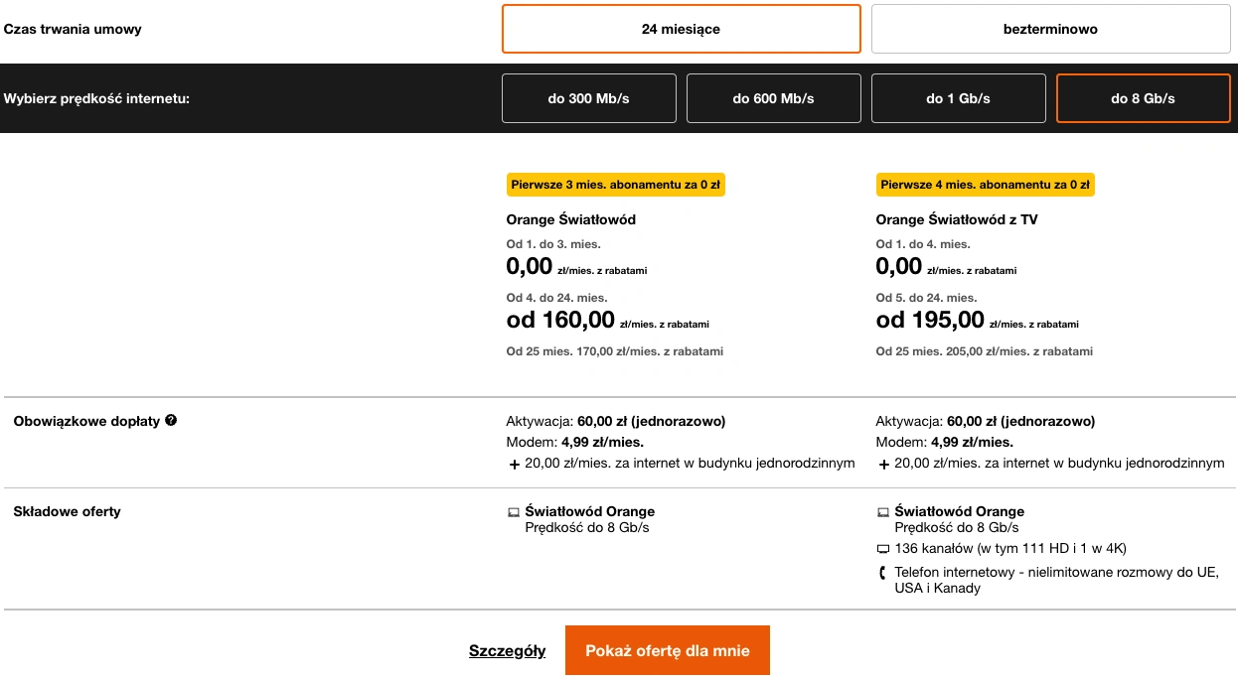The width and height of the screenshot is (1238, 680).
Task: Select the do 8 Gb/s speed
Action: point(1144,98)
